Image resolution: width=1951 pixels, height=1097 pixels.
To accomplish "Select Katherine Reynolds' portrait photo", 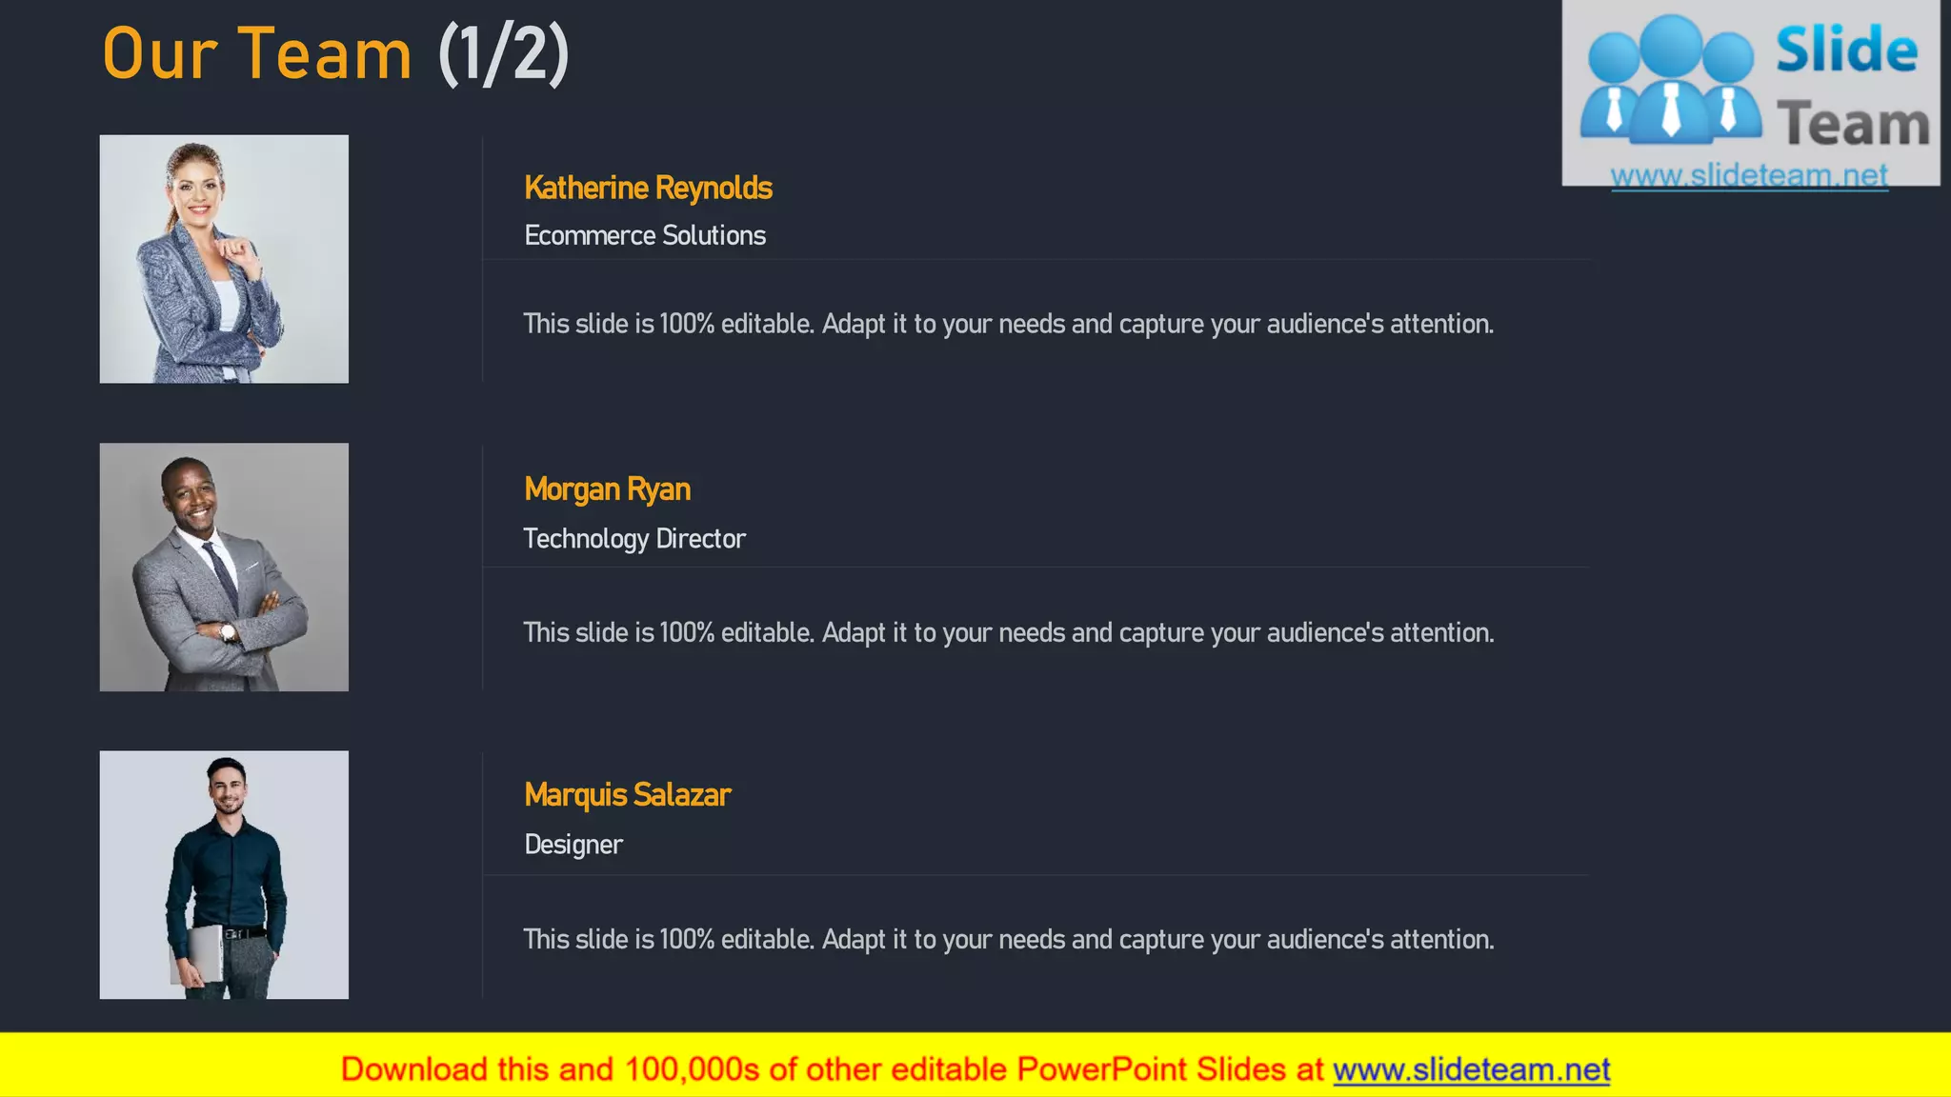I will pyautogui.click(x=224, y=259).
